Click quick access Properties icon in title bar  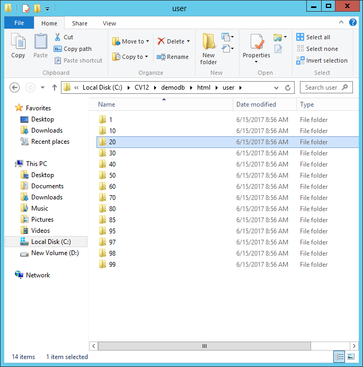26,8
